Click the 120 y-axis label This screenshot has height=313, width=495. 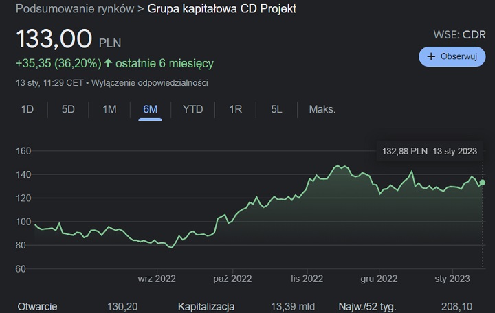[x=23, y=198]
